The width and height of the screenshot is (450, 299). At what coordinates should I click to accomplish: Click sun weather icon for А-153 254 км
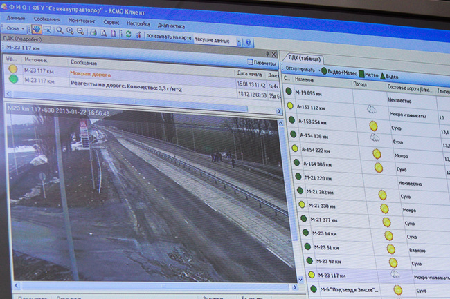tap(373, 126)
